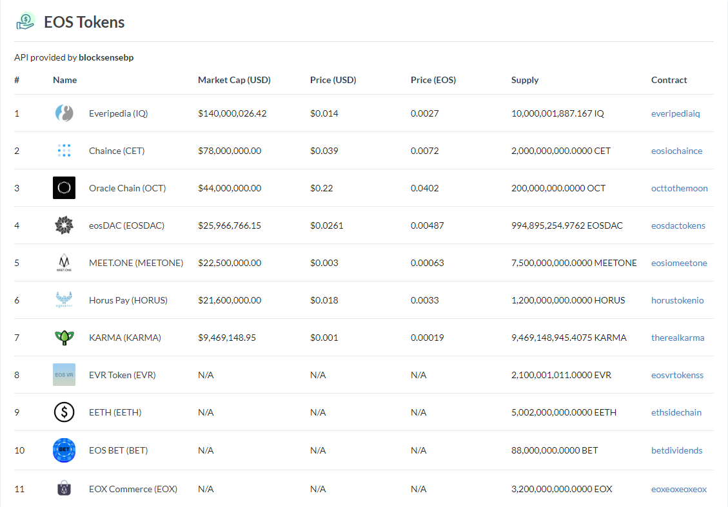Select the EOX Commerce (EOX) name text
728x507 pixels.
[133, 489]
